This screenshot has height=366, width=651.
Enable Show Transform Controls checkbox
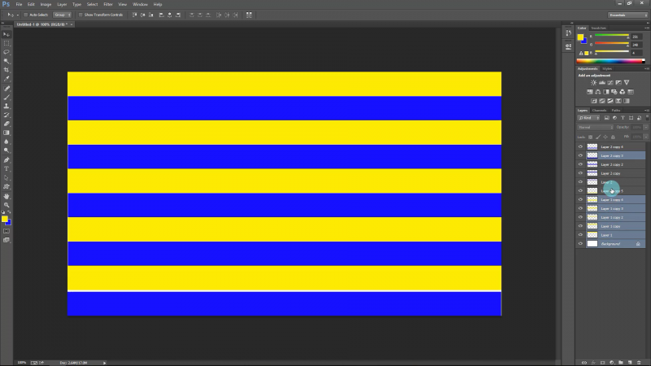(x=81, y=15)
